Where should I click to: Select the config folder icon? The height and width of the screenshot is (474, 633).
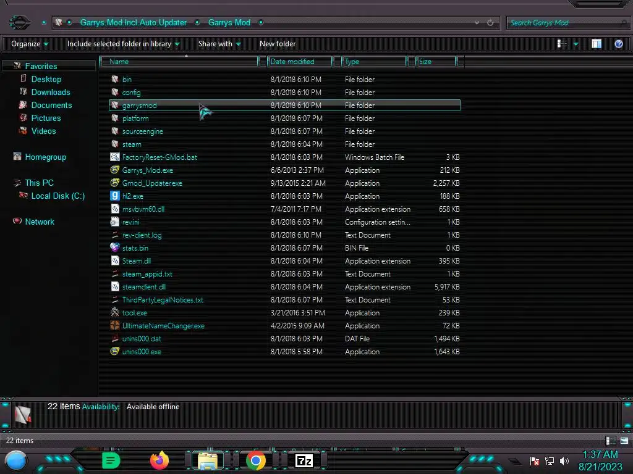(x=115, y=93)
